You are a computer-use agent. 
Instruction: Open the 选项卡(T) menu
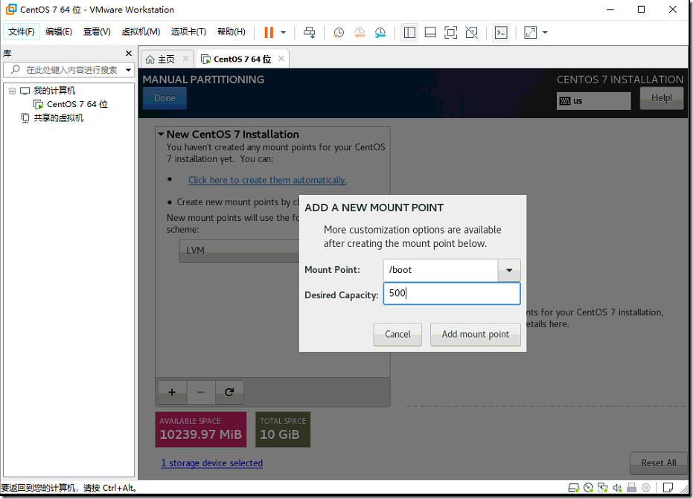click(189, 32)
